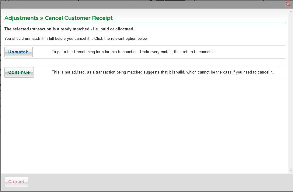Click the scrollbar down arrow
This screenshot has width=293, height=192.
291,170
